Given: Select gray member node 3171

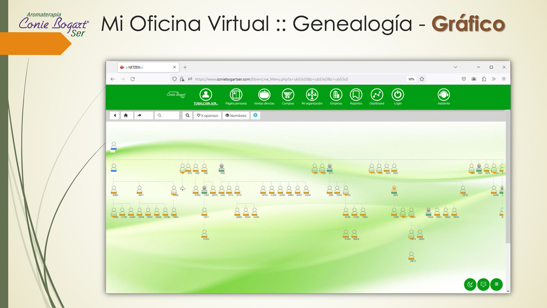Looking at the screenshot, I should (x=330, y=169).
